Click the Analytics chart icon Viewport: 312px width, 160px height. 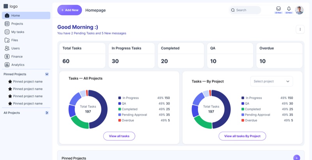(7, 65)
